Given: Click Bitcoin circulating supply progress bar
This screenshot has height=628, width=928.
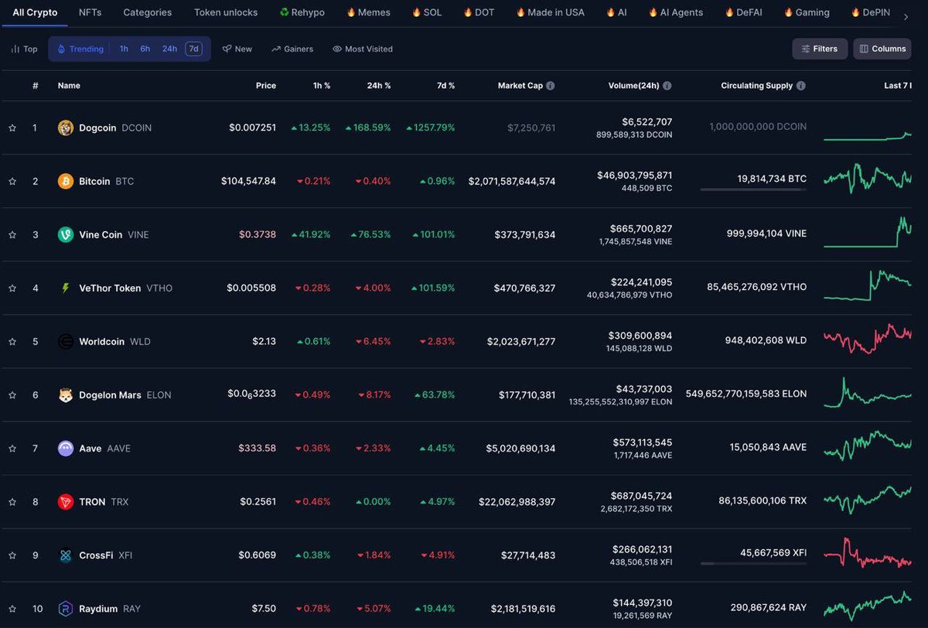Looking at the screenshot, I should pyautogui.click(x=753, y=189).
